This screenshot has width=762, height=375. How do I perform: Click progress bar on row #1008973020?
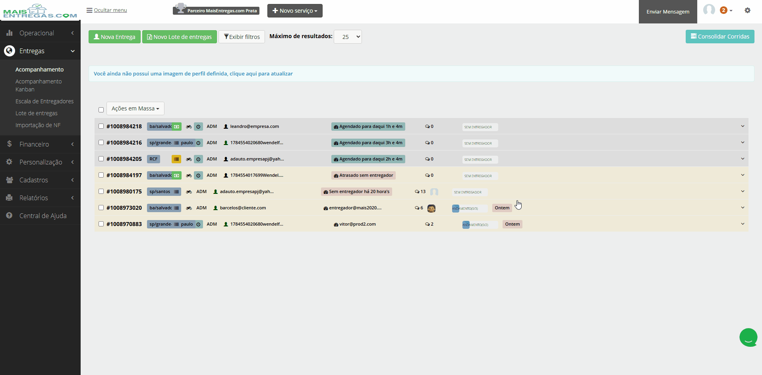pos(470,209)
